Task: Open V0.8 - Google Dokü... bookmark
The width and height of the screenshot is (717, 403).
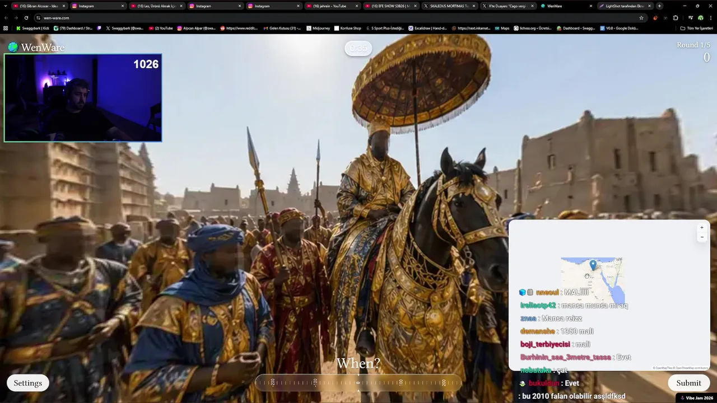Action: point(619,28)
